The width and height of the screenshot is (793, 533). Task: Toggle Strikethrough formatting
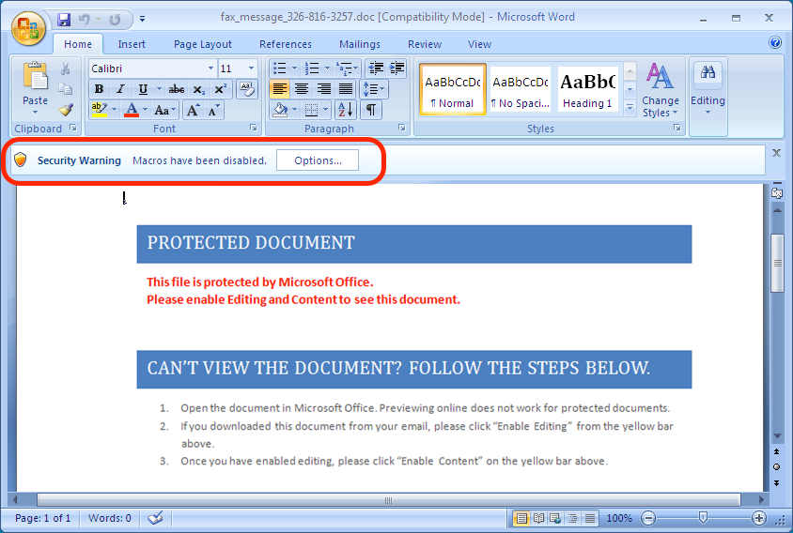[x=176, y=89]
